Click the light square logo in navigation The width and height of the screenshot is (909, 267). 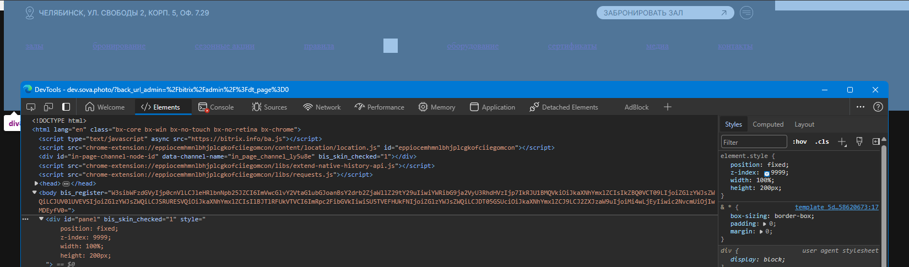click(x=391, y=46)
